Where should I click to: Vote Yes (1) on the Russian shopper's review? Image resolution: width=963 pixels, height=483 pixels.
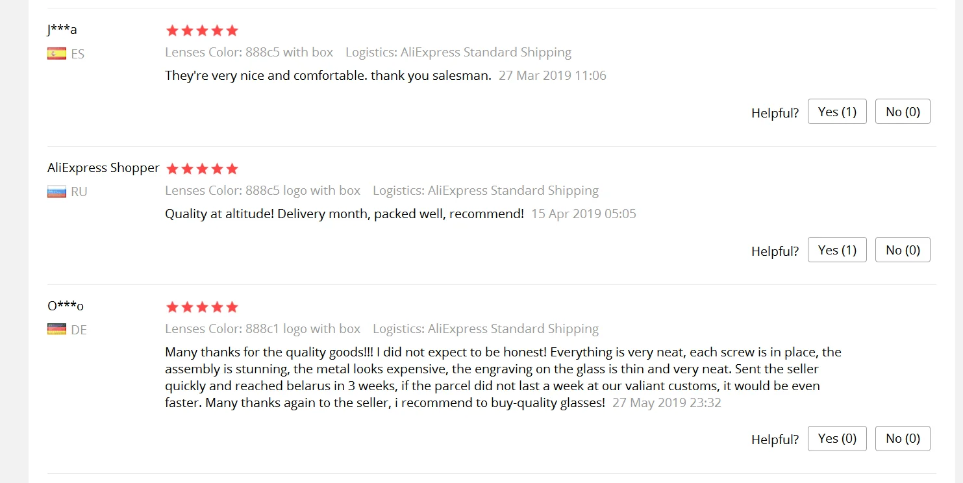point(837,250)
